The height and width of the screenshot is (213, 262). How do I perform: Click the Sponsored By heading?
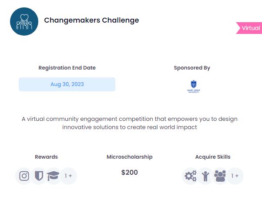(192, 68)
